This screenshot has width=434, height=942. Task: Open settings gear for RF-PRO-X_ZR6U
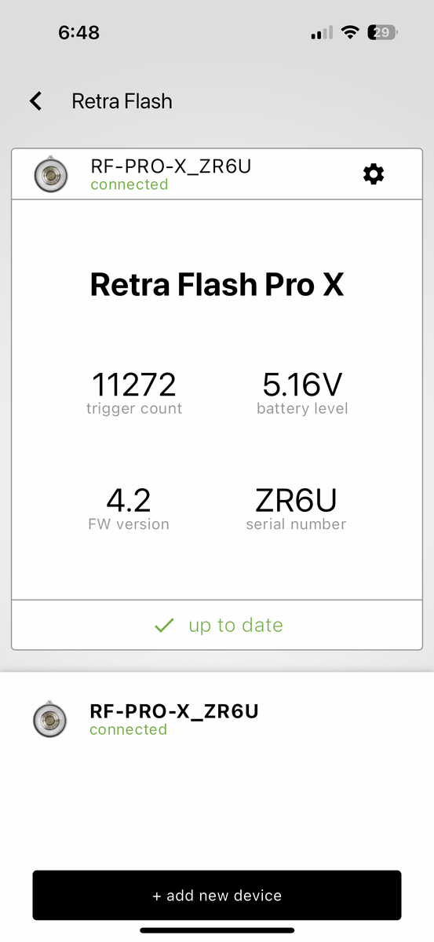click(x=374, y=174)
